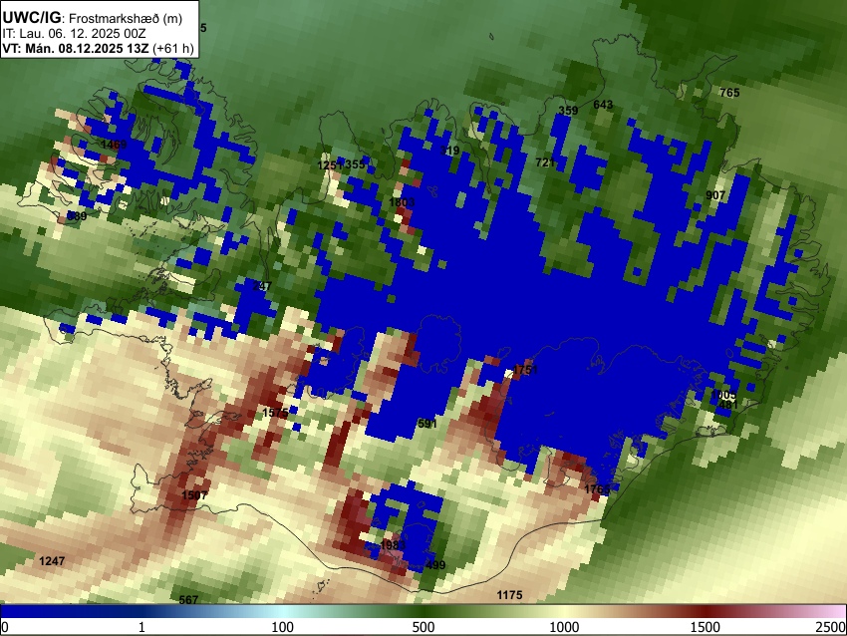Click the map value "319"
Image resolution: width=847 pixels, height=636 pixels.
449,151
